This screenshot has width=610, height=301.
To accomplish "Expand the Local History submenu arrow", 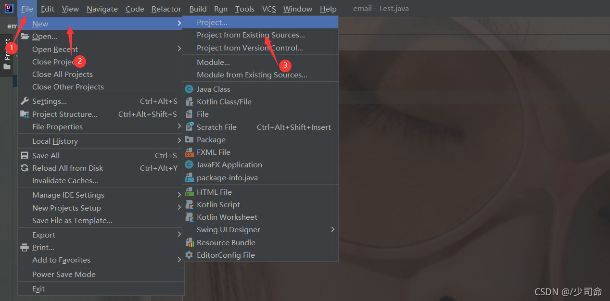I will pyautogui.click(x=179, y=141).
